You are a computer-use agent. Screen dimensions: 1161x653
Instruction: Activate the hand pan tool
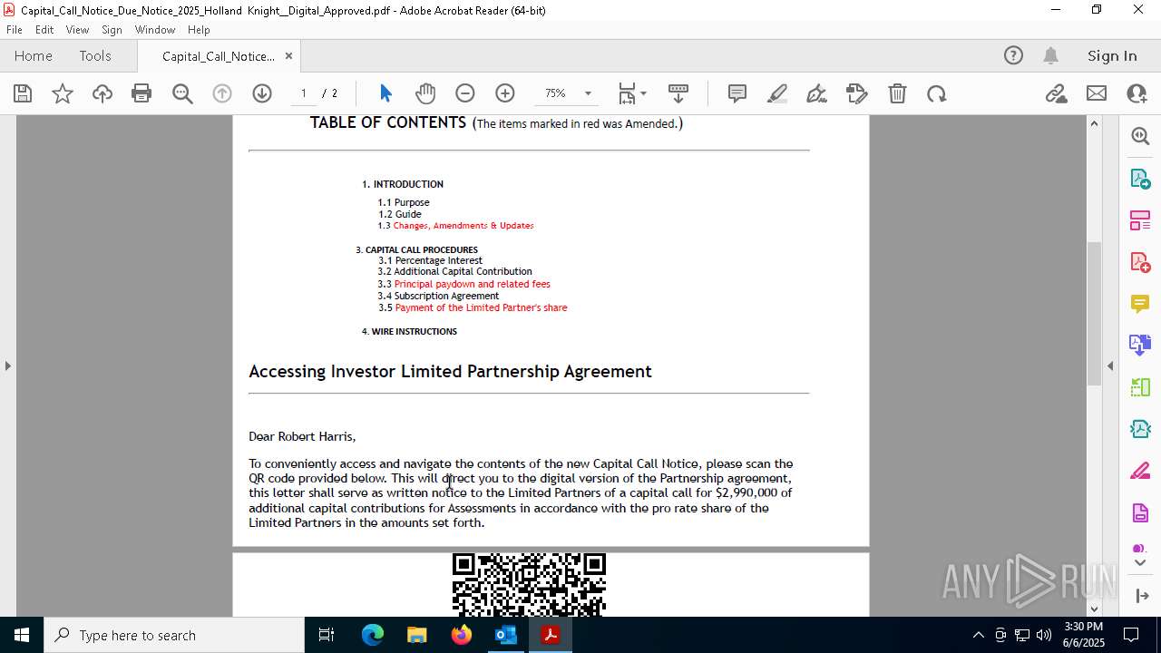coord(425,93)
